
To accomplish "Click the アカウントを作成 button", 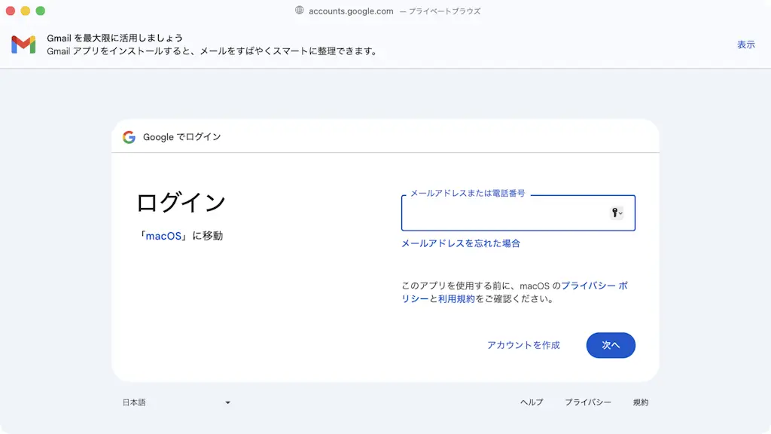I will pyautogui.click(x=523, y=345).
